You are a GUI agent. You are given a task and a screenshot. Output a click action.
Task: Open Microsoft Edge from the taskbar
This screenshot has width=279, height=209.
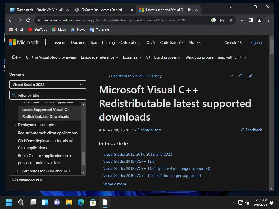tap(81, 202)
